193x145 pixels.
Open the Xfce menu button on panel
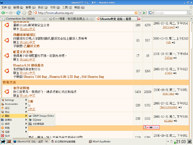coord(3,141)
